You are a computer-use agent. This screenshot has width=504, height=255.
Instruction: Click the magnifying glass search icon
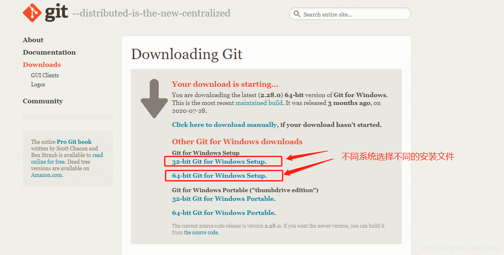(x=296, y=14)
